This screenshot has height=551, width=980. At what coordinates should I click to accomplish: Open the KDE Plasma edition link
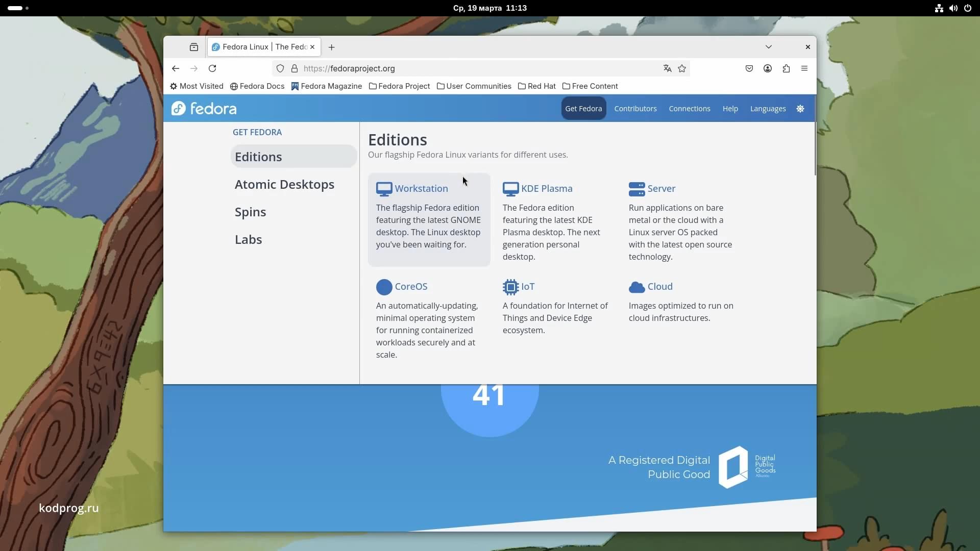pyautogui.click(x=547, y=188)
